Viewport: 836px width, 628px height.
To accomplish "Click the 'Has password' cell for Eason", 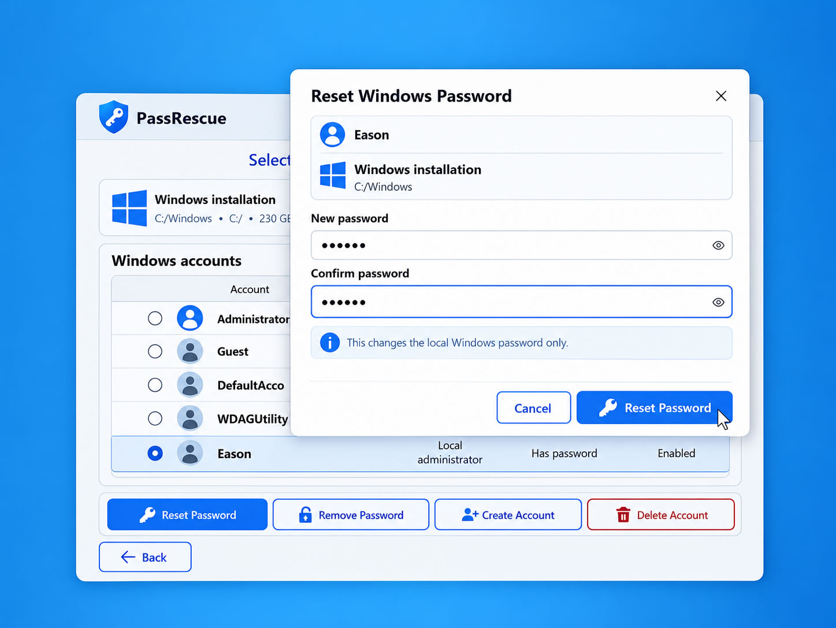I will 564,454.
